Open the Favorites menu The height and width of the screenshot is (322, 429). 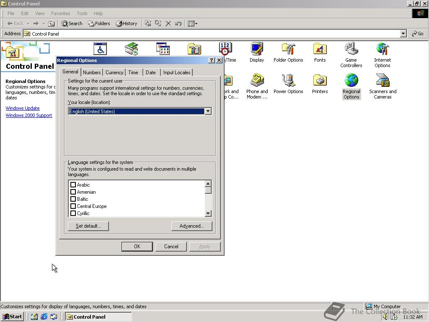[60, 13]
